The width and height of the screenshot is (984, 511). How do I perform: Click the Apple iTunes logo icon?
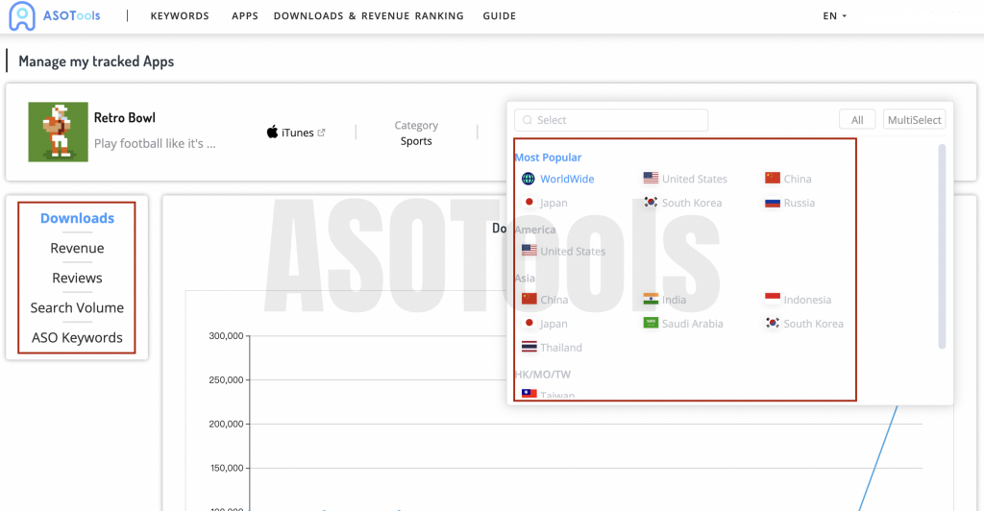pos(272,133)
